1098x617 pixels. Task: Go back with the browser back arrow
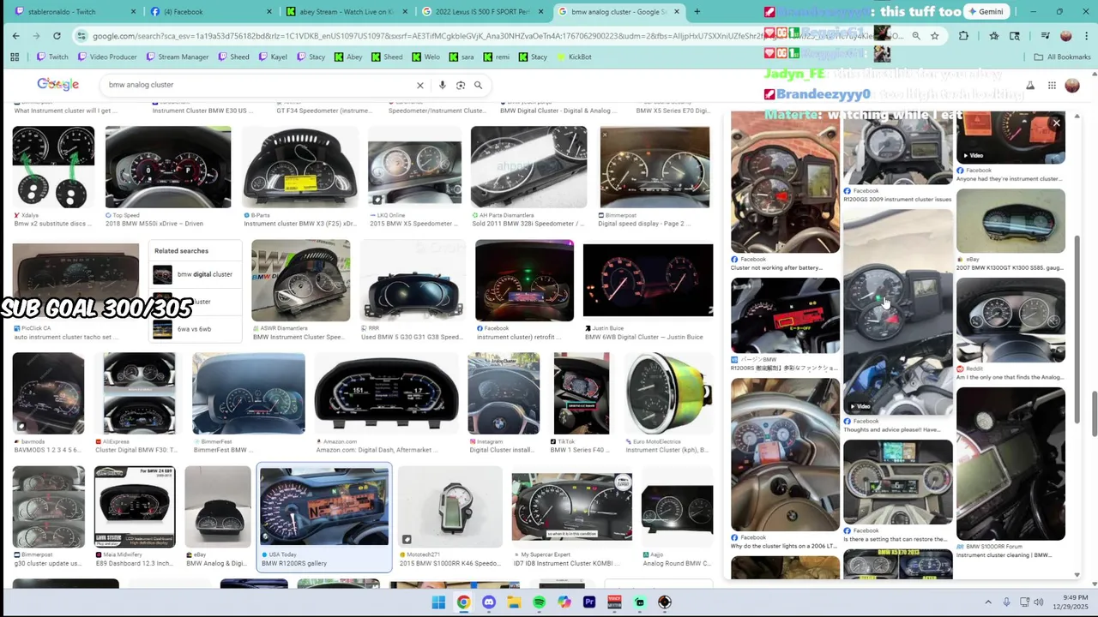click(x=15, y=36)
